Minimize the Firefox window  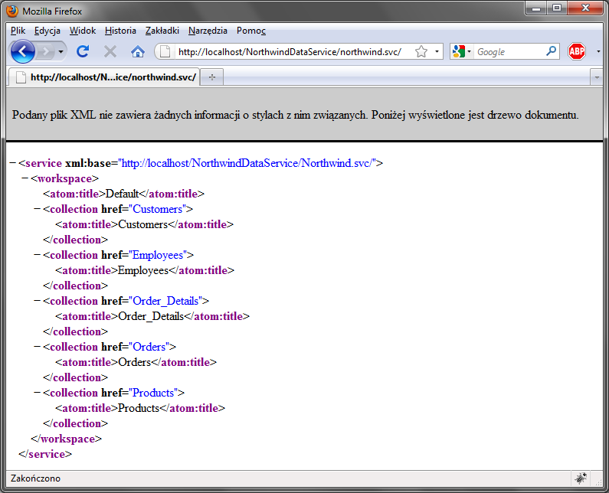[x=536, y=8]
